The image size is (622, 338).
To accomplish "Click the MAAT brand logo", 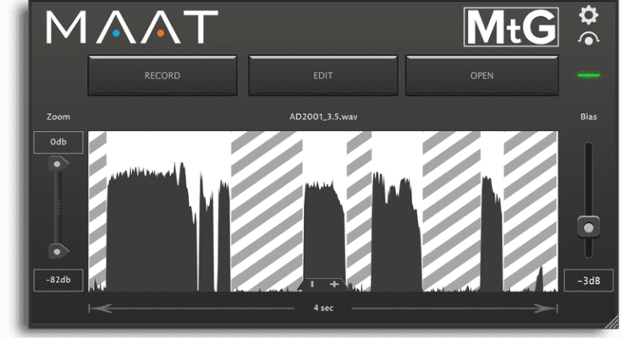I will (x=131, y=27).
